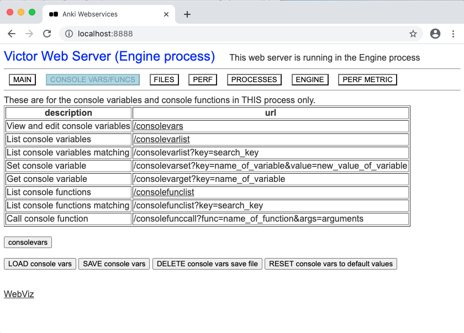Close the Anki Webservices tab
This screenshot has height=333, width=464.
coord(166,15)
